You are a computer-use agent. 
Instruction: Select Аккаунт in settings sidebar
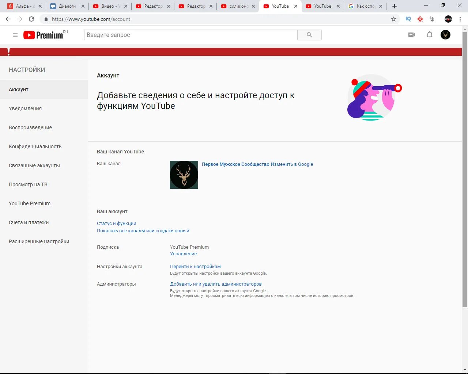click(44, 89)
